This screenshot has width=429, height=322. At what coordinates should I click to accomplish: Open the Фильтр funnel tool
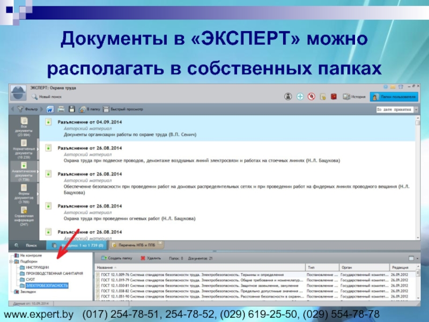(x=27, y=109)
